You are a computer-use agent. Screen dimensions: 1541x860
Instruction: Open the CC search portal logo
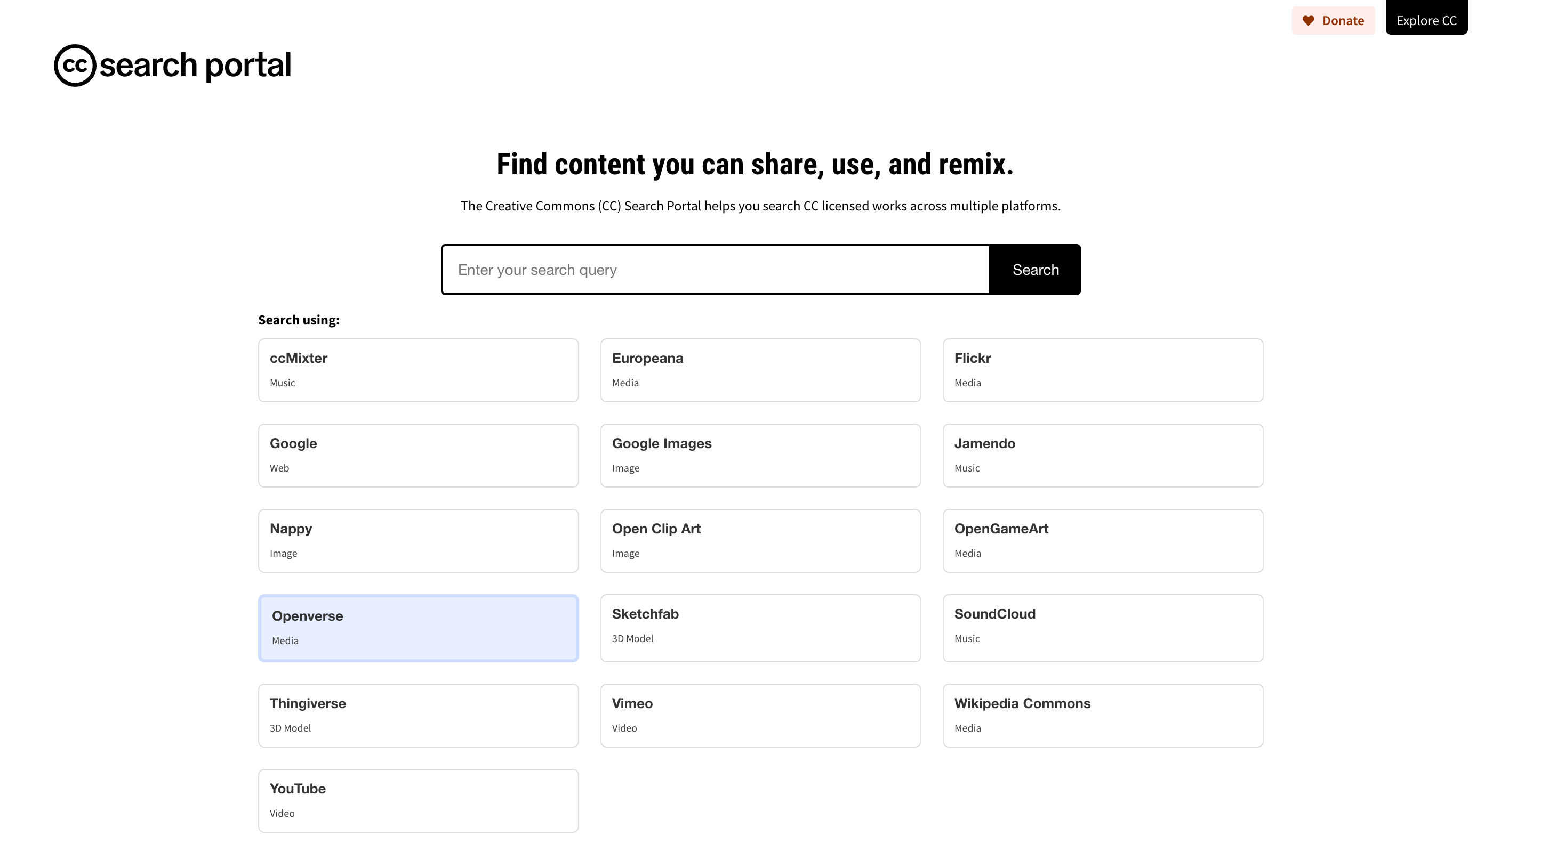(172, 65)
